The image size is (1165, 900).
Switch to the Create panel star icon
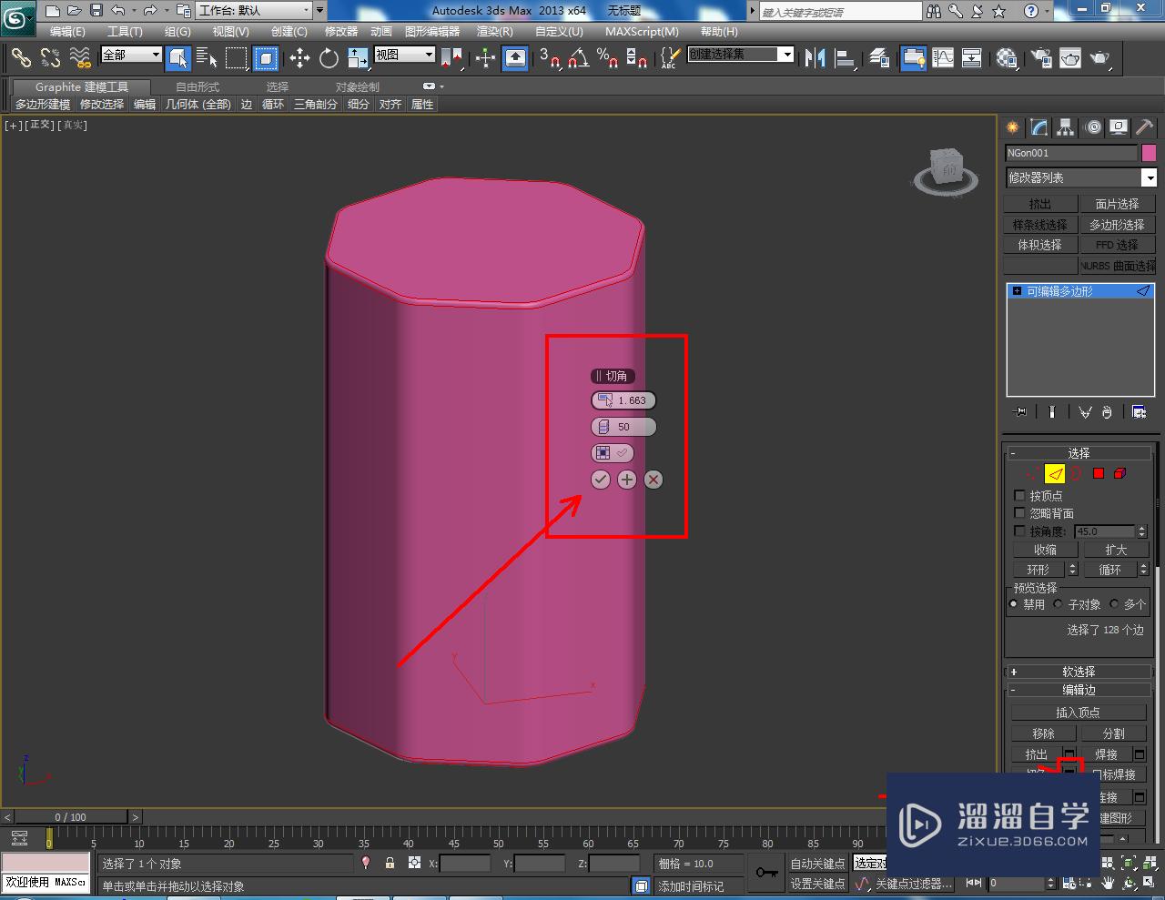tap(1012, 127)
